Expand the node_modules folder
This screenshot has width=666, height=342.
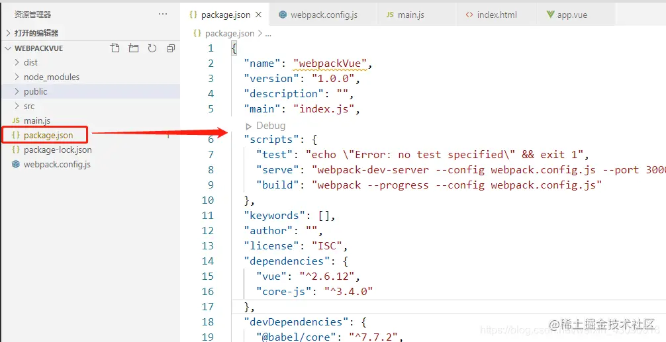point(17,77)
